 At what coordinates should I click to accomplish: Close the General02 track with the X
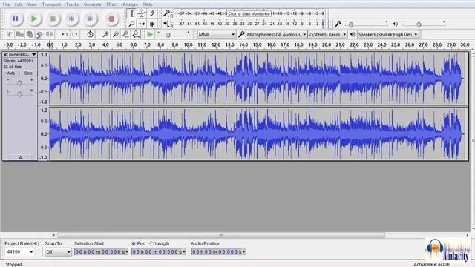[5, 55]
